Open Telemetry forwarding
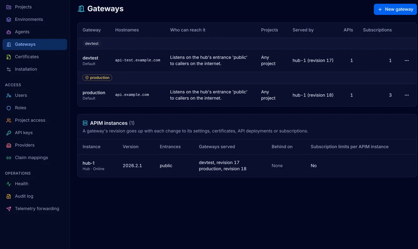This screenshot has width=418, height=249. point(35,209)
